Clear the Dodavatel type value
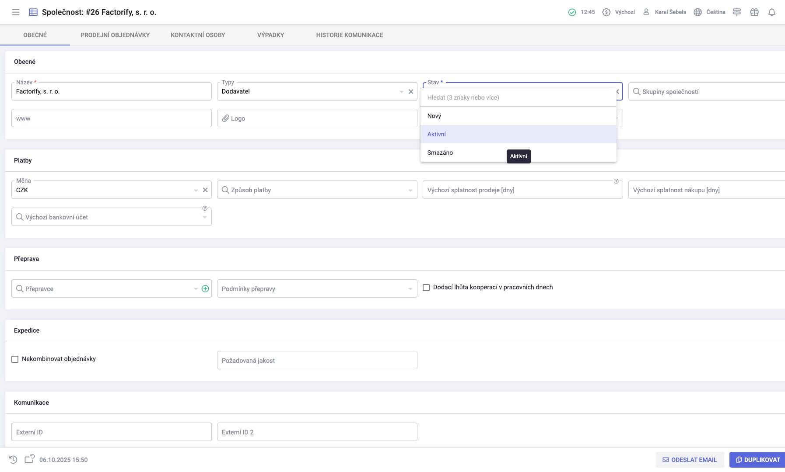The height and width of the screenshot is (472, 785). (411, 92)
